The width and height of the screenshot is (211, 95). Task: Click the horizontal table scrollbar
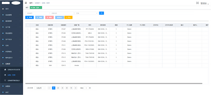pyautogui.click(x=114, y=83)
